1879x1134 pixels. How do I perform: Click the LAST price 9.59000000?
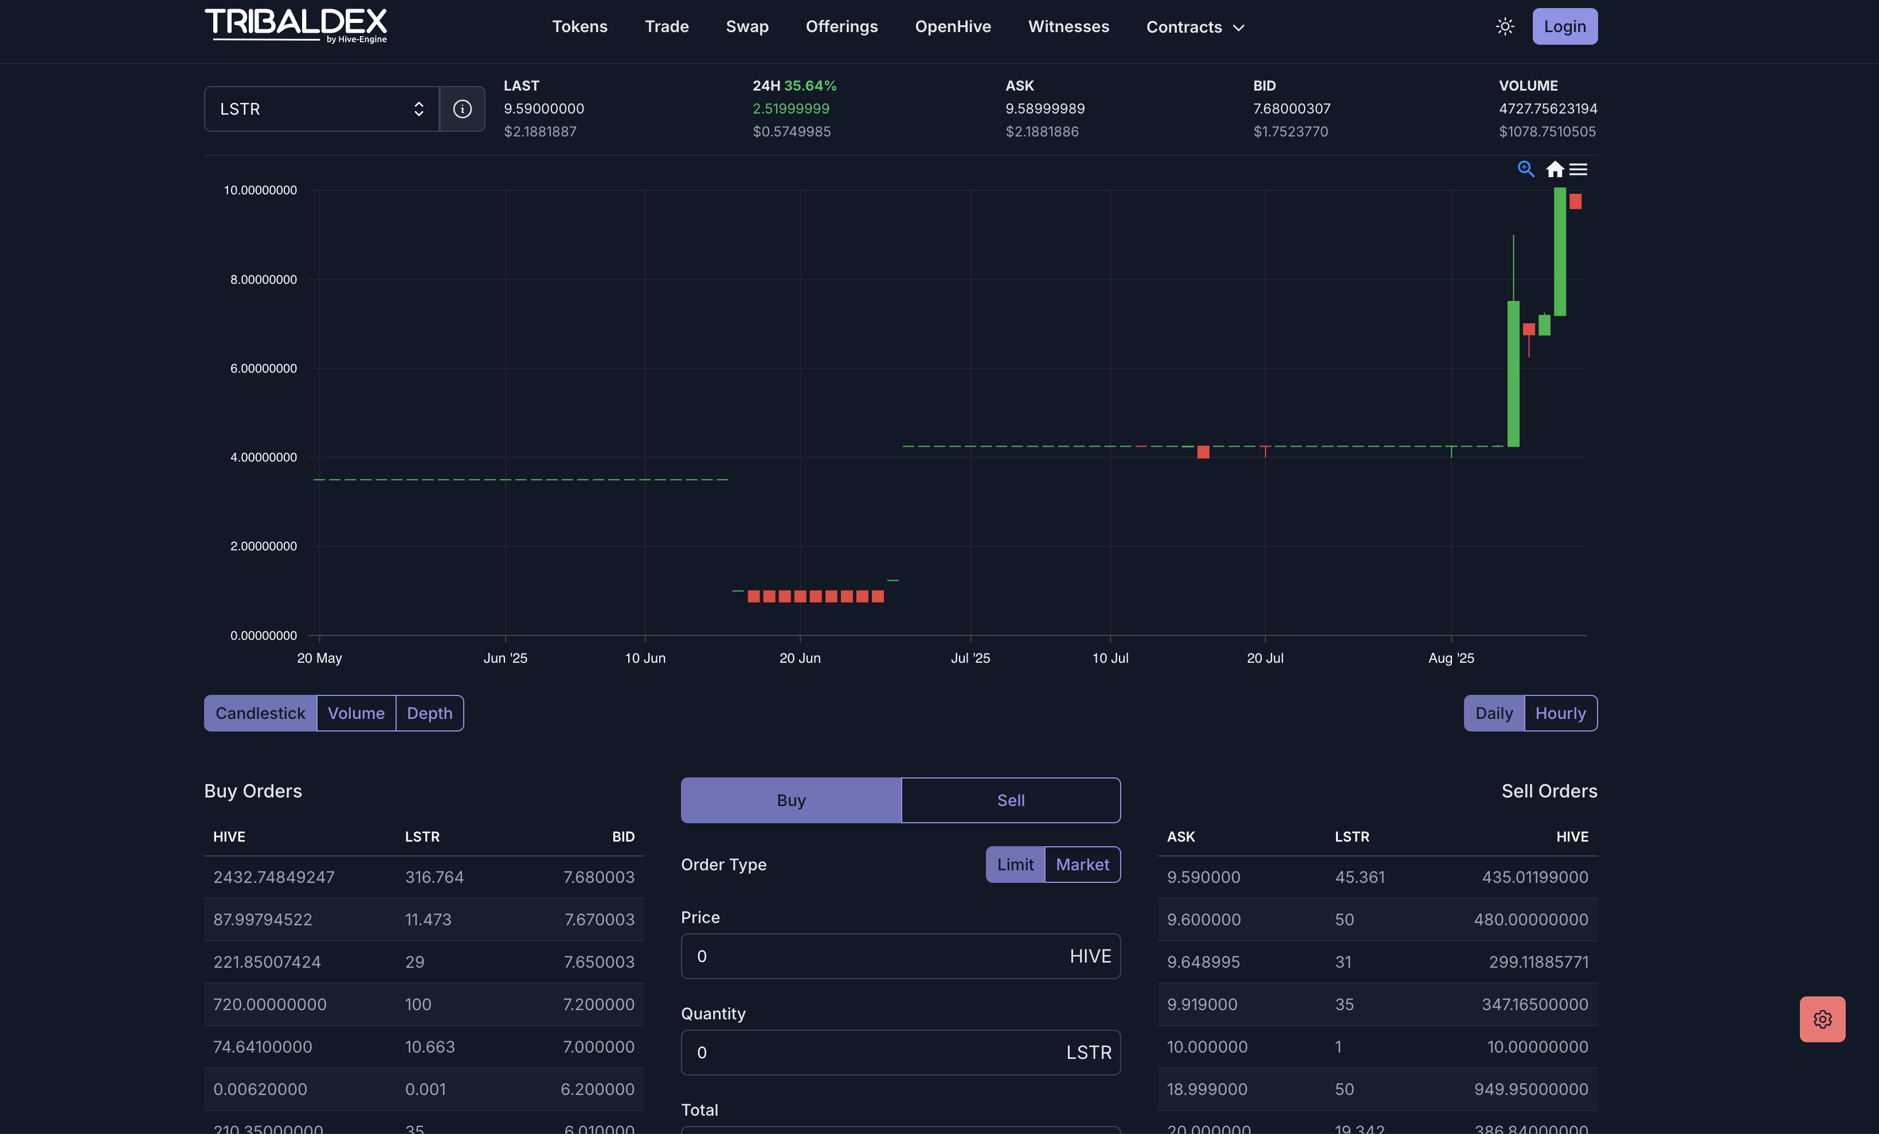[x=544, y=108]
